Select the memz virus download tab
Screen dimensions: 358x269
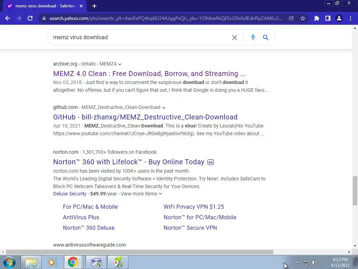tap(45, 6)
